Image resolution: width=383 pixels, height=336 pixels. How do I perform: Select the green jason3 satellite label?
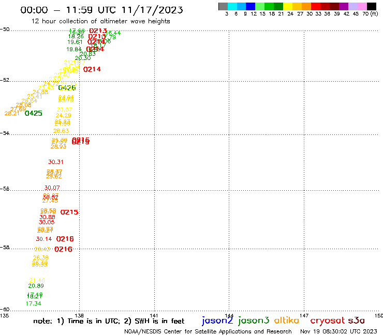pyautogui.click(x=254, y=320)
